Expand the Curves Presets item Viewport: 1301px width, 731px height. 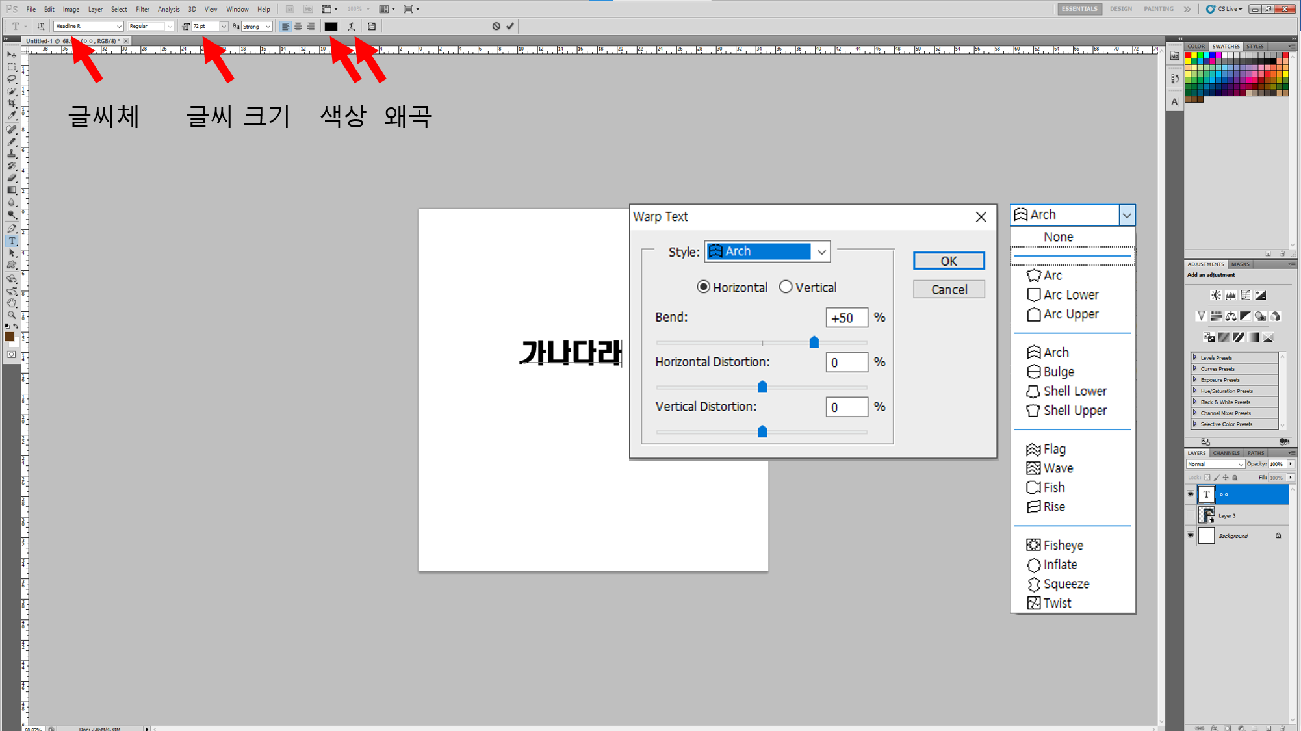pos(1194,368)
